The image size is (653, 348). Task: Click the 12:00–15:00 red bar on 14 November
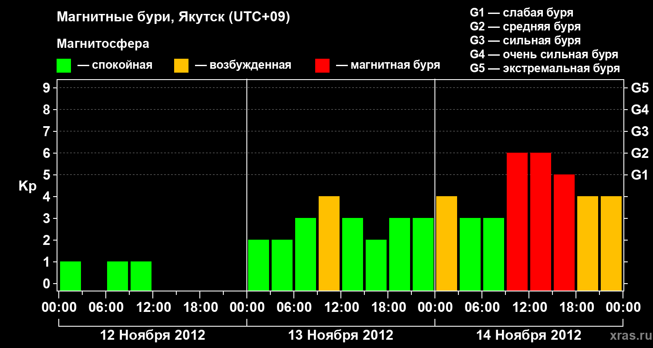(541, 221)
